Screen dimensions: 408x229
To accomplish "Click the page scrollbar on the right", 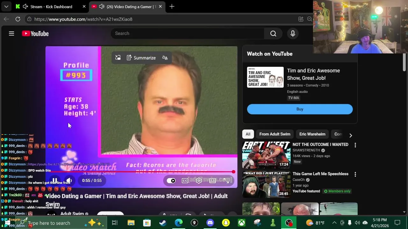I will pyautogui.click(x=404, y=62).
